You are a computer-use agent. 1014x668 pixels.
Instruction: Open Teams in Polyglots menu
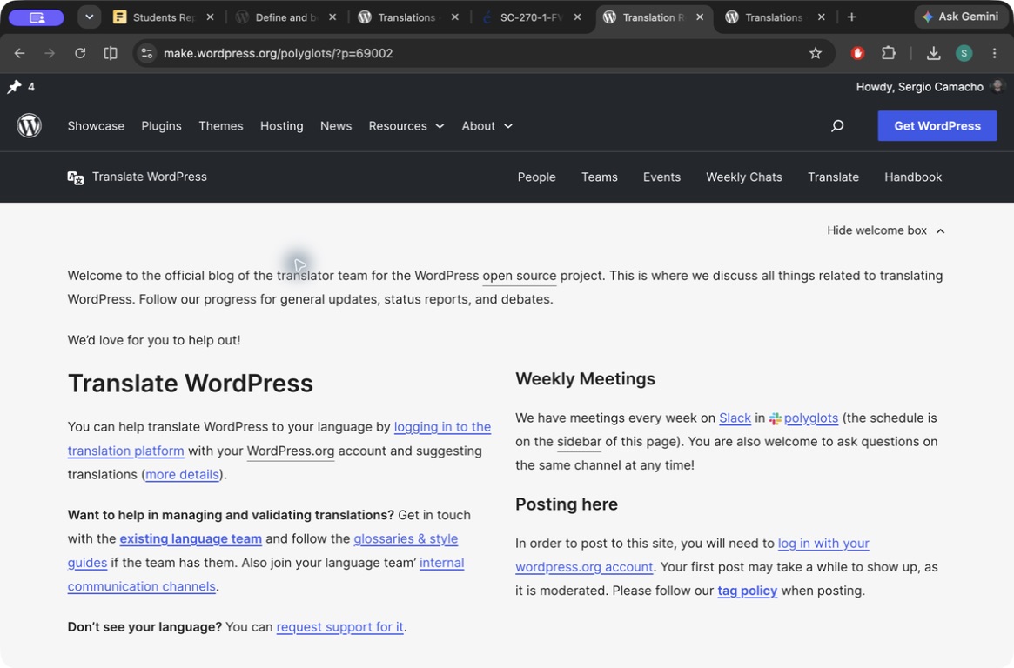600,177
